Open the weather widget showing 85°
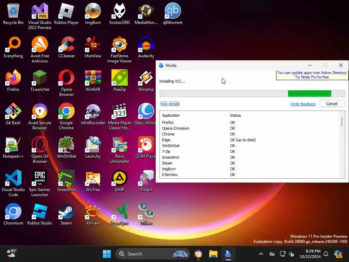Image resolution: width=349 pixels, height=262 pixels. click(11, 253)
